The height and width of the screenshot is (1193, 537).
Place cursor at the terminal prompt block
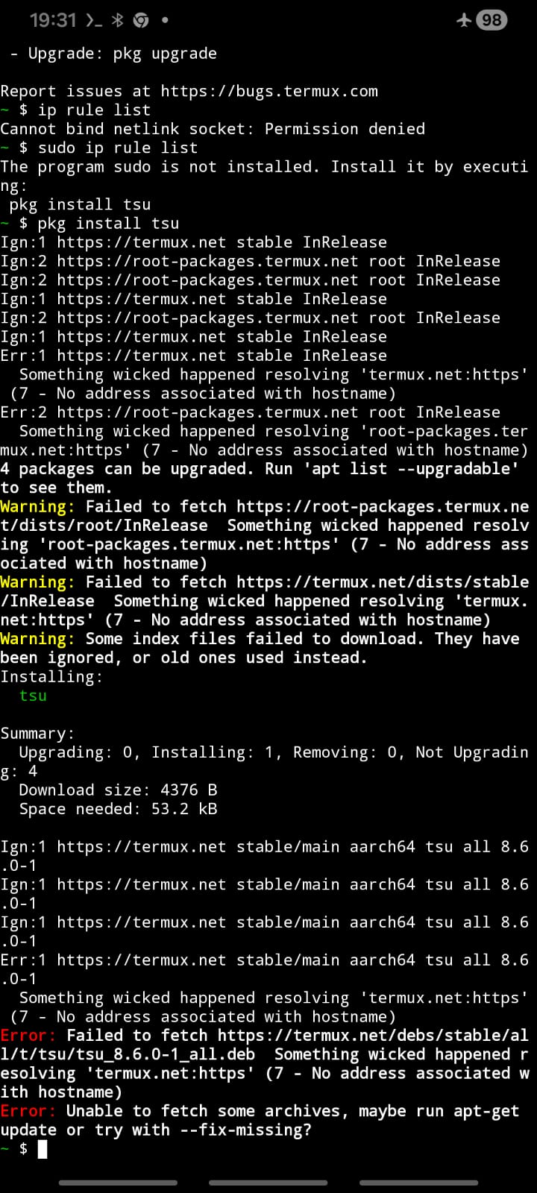coord(43,1149)
